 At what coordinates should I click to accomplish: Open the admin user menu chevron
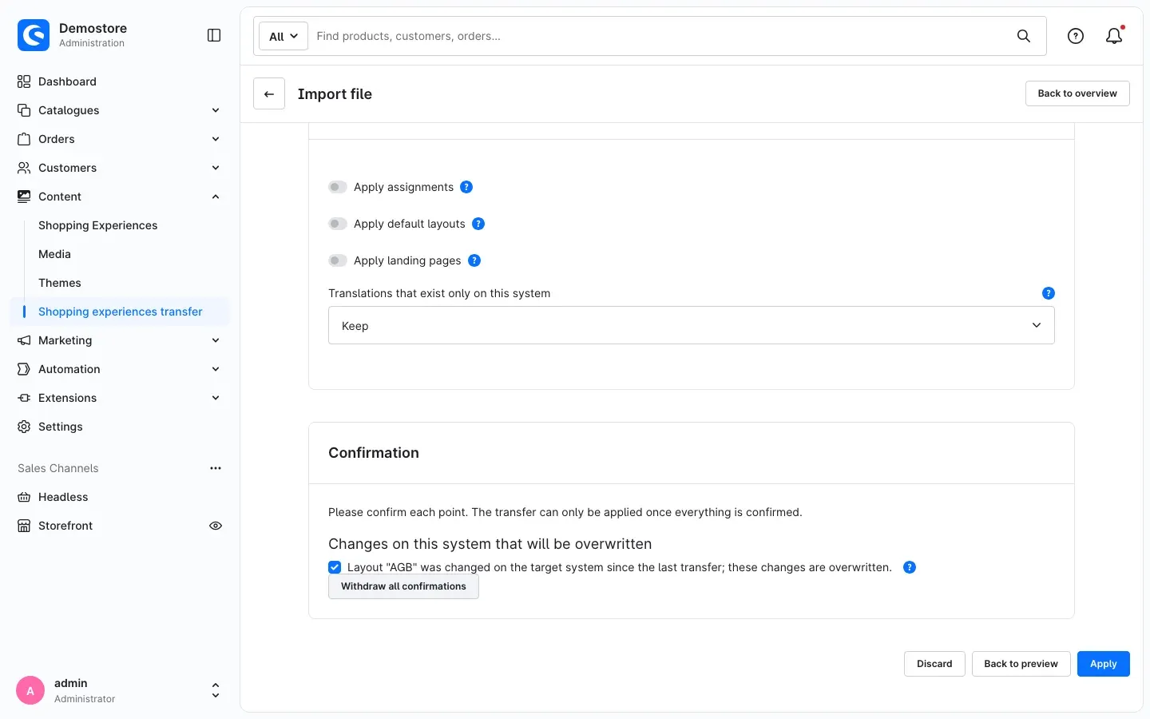coord(216,691)
